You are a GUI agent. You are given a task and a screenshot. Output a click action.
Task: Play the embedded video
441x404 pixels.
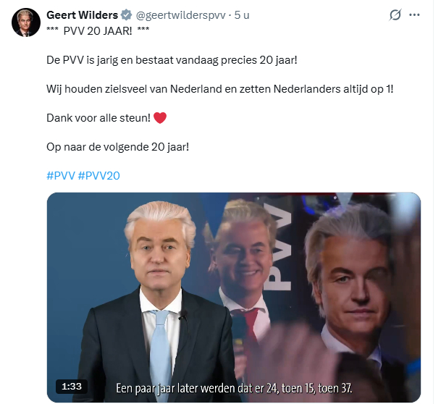click(x=234, y=298)
